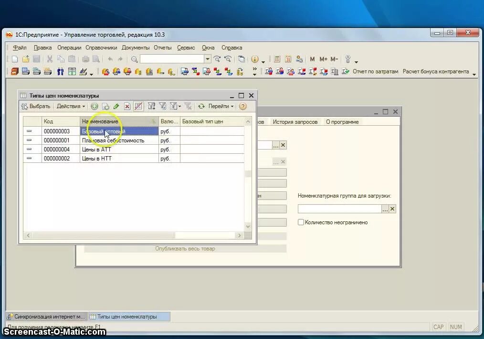This screenshot has height=339, width=484.
Task: Click the M- memory subtract button
Action: [x=334, y=59]
